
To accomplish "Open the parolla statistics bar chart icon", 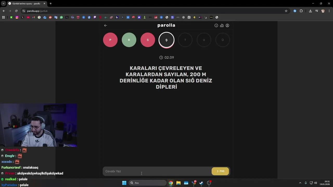I will point(222,25).
